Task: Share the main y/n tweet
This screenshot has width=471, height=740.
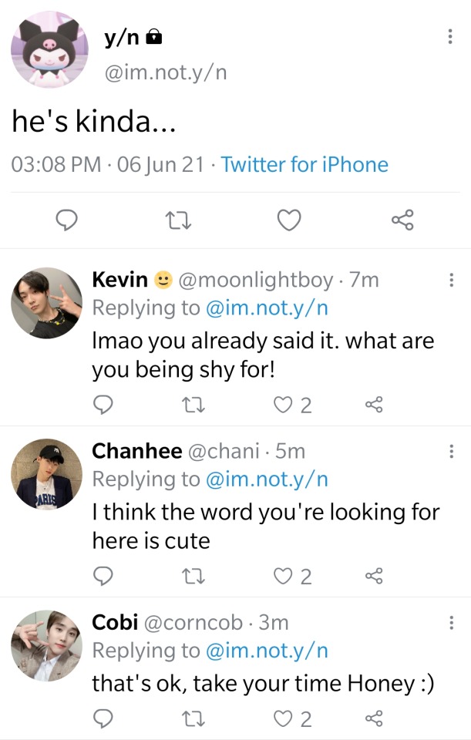Action: 402,221
